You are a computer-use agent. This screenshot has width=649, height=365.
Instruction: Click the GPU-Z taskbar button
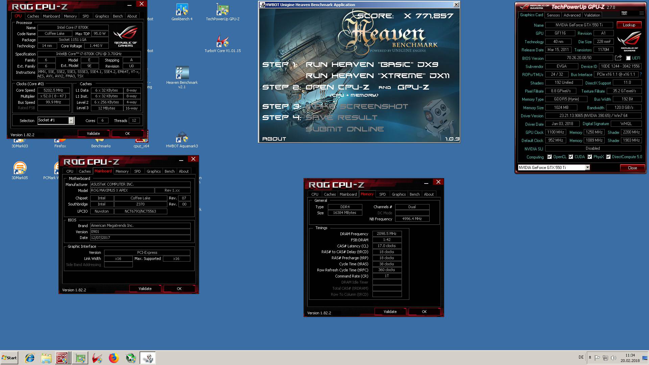coord(80,358)
